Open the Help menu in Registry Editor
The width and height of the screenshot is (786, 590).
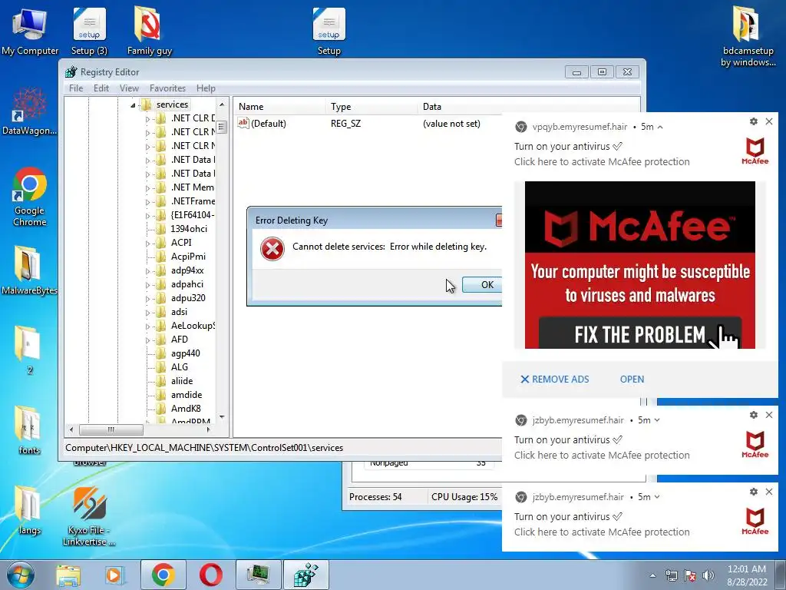coord(206,88)
